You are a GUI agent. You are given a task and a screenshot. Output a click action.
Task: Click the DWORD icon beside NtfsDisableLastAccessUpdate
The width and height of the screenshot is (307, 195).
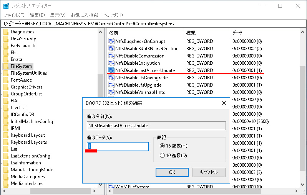coord(111,70)
